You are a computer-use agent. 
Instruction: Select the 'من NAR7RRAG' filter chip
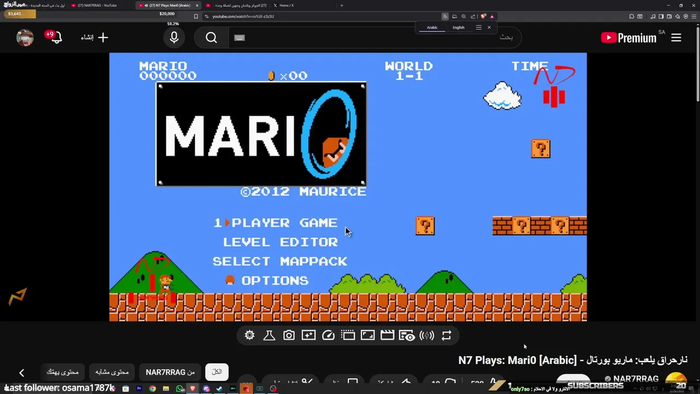(x=170, y=372)
